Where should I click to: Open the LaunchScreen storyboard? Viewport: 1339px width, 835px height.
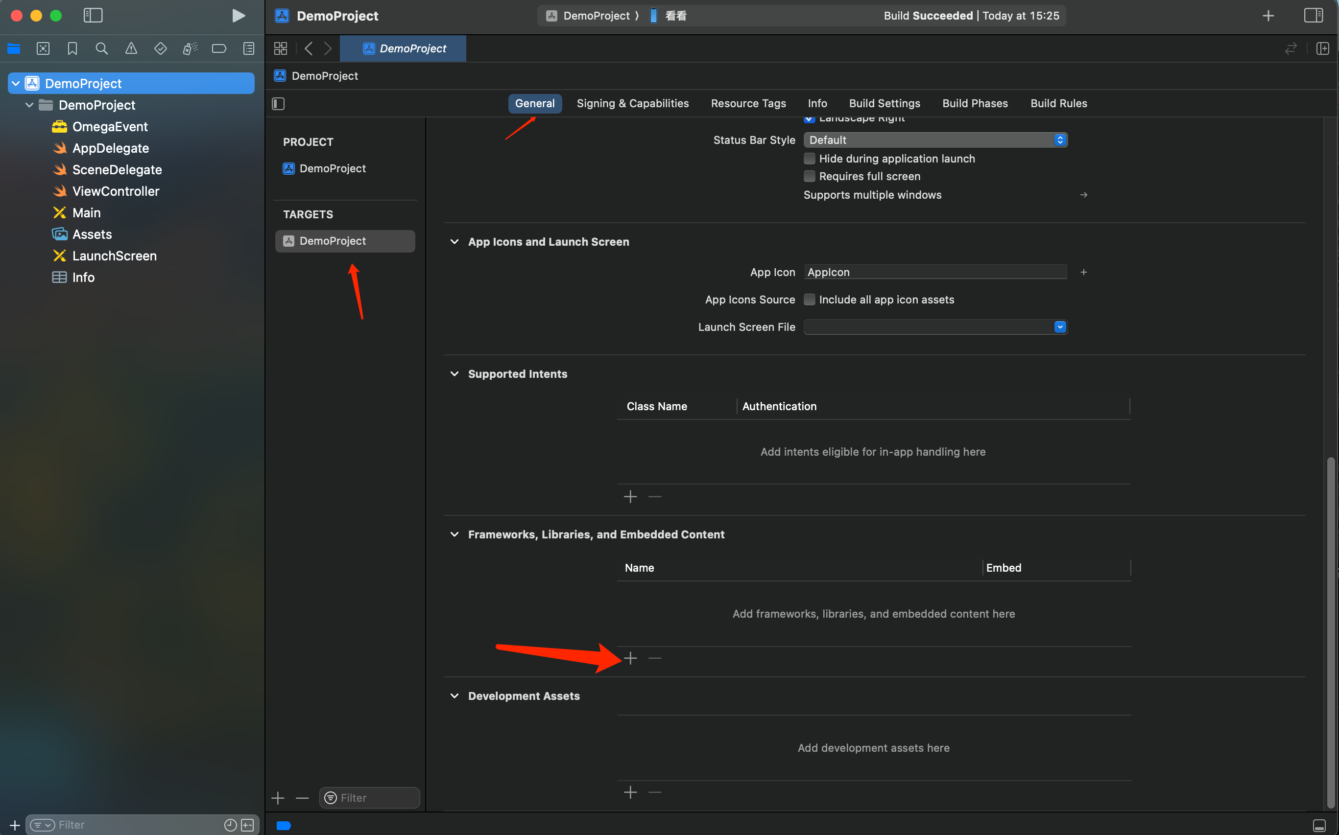coord(115,255)
